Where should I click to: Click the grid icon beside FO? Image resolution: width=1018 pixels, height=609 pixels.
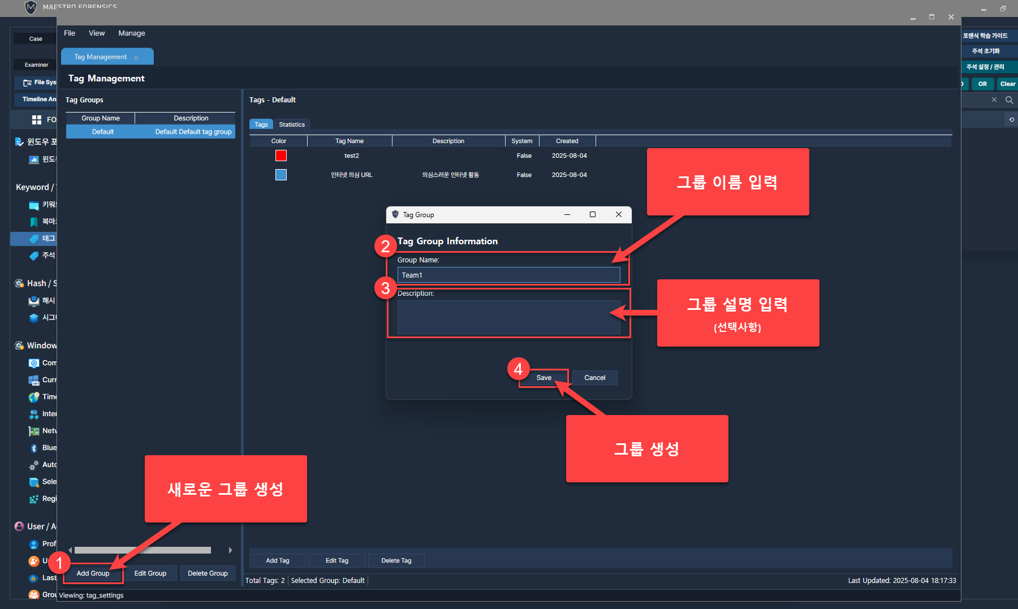tap(37, 120)
